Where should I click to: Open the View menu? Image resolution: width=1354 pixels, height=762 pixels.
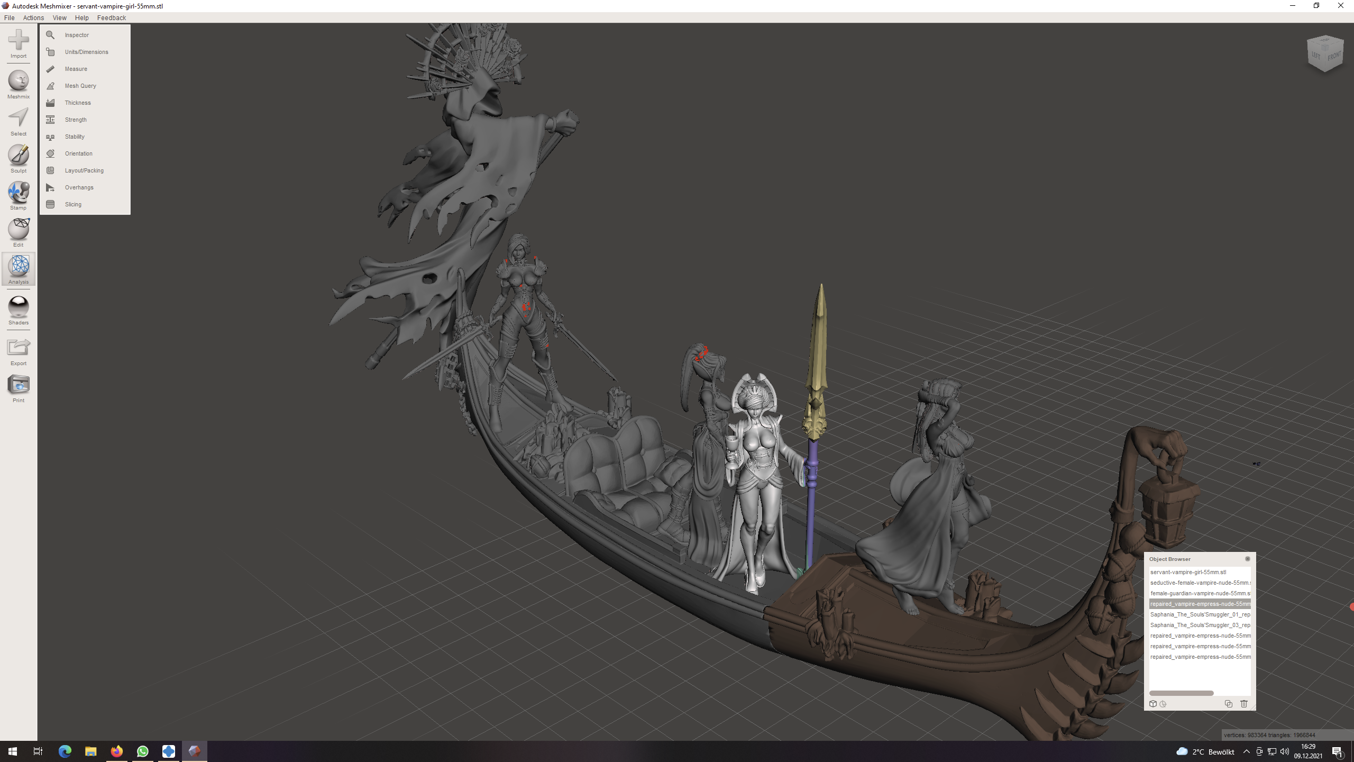tap(59, 17)
